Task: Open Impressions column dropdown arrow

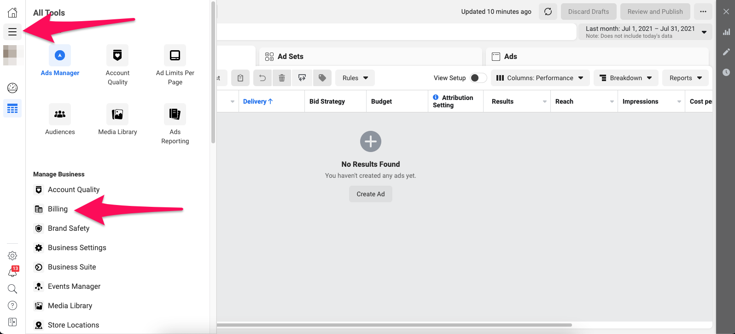Action: pos(679,101)
